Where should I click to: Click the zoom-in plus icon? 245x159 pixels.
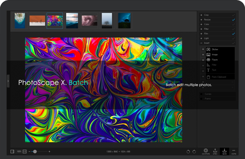coord(50,151)
